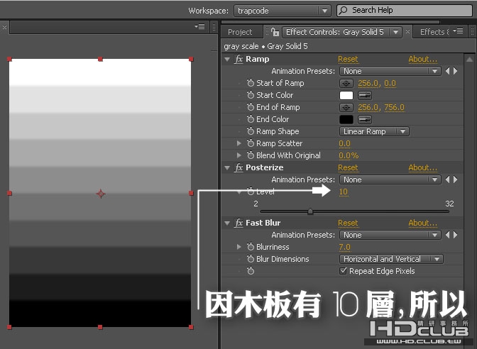Toggle the Ramp effect fx switch
This screenshot has height=349, width=477.
pyautogui.click(x=238, y=59)
